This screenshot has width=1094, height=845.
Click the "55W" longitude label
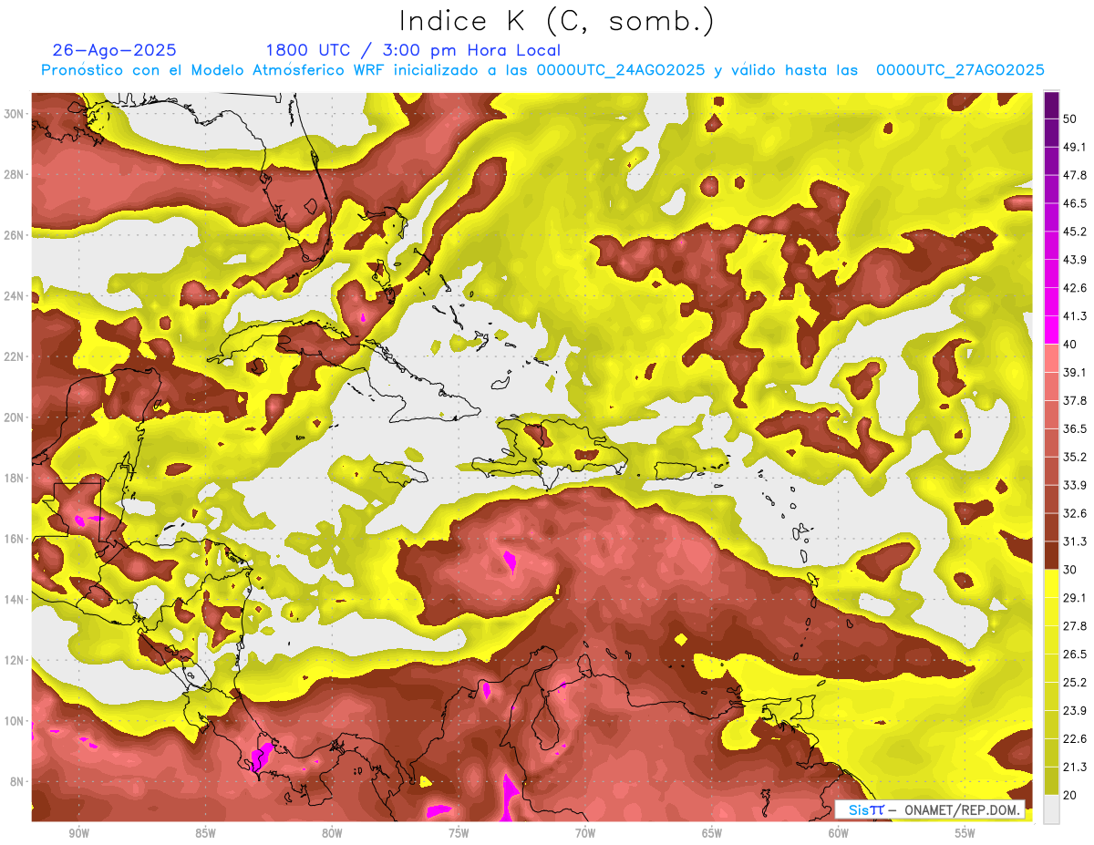(965, 833)
